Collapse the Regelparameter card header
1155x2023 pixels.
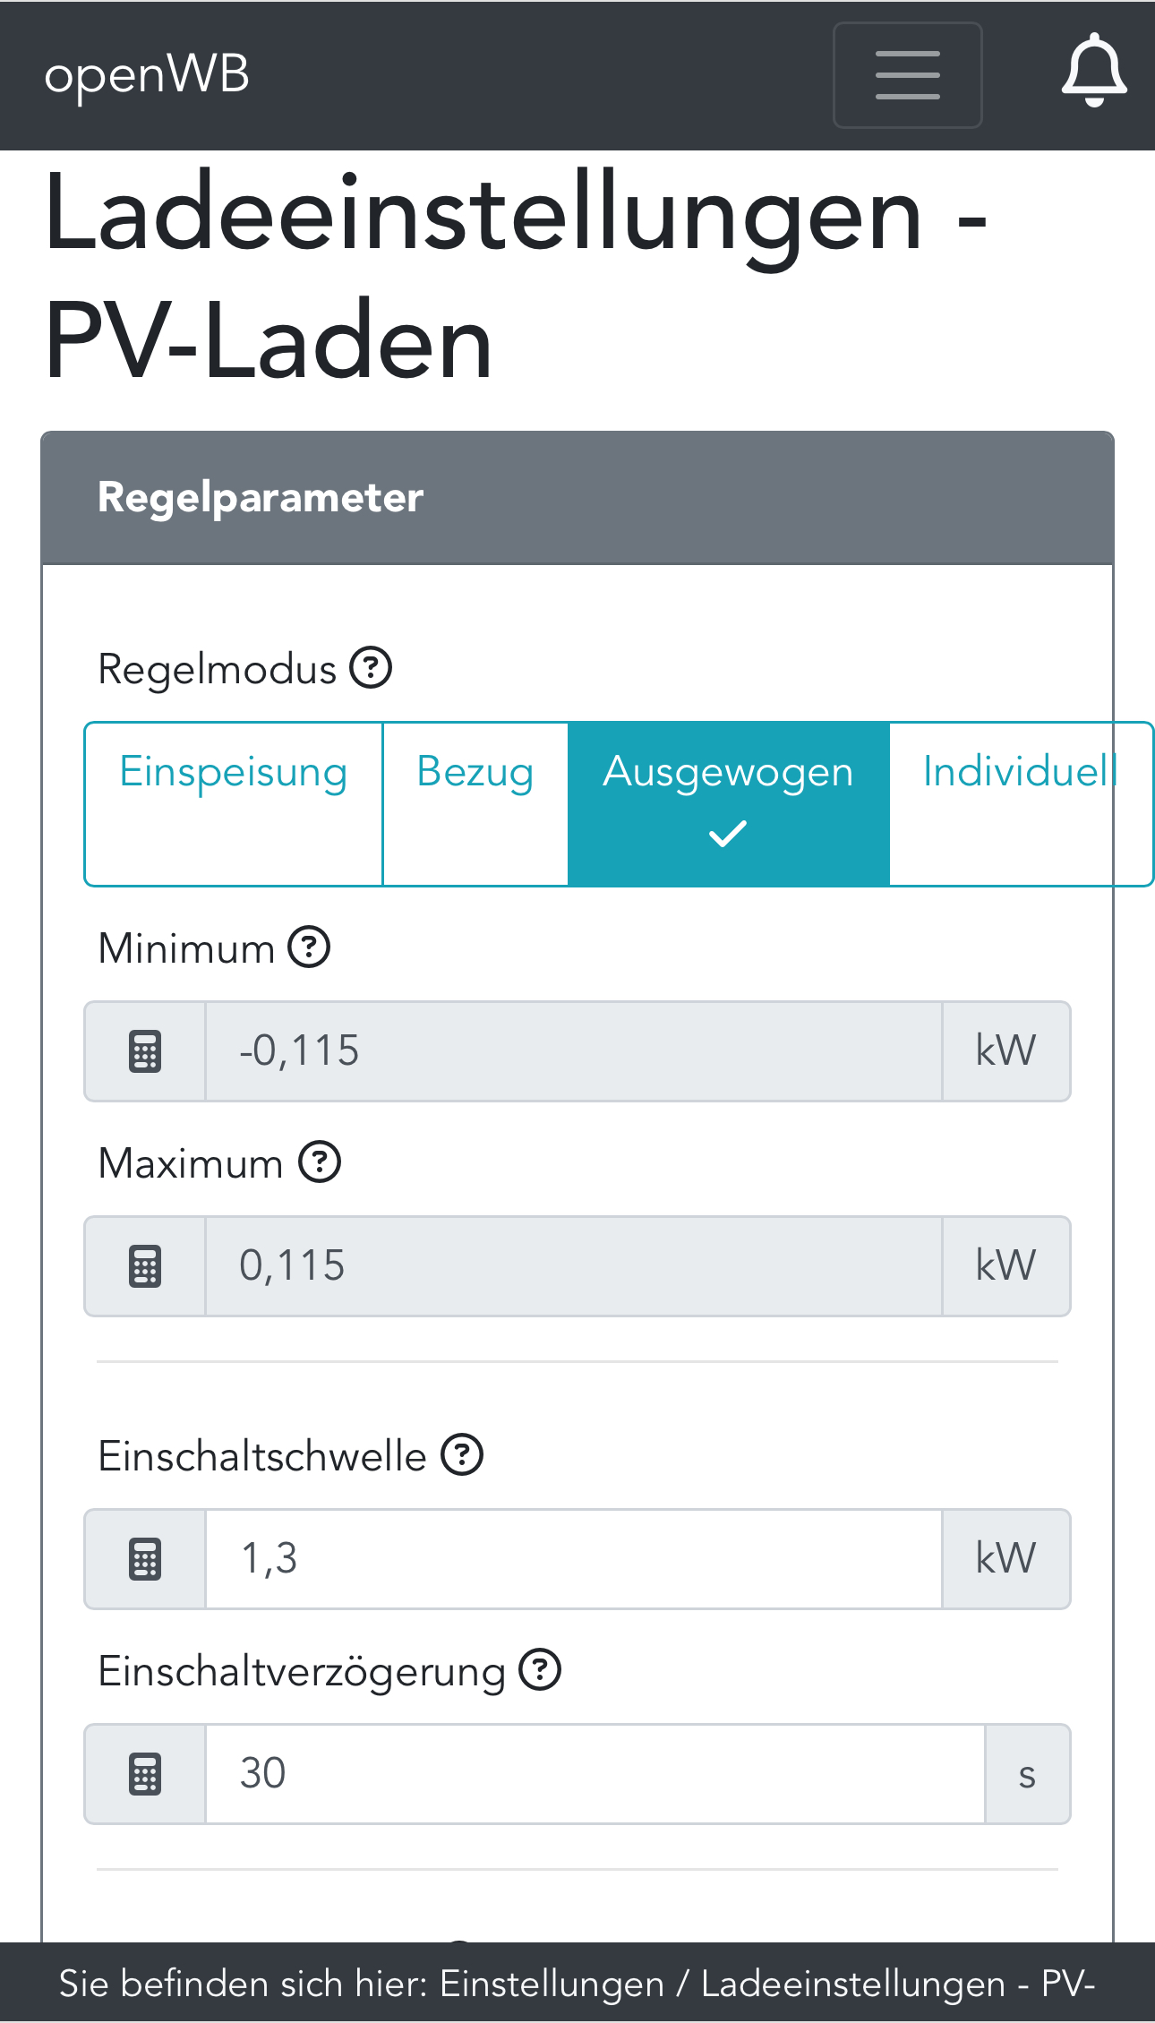tap(577, 498)
